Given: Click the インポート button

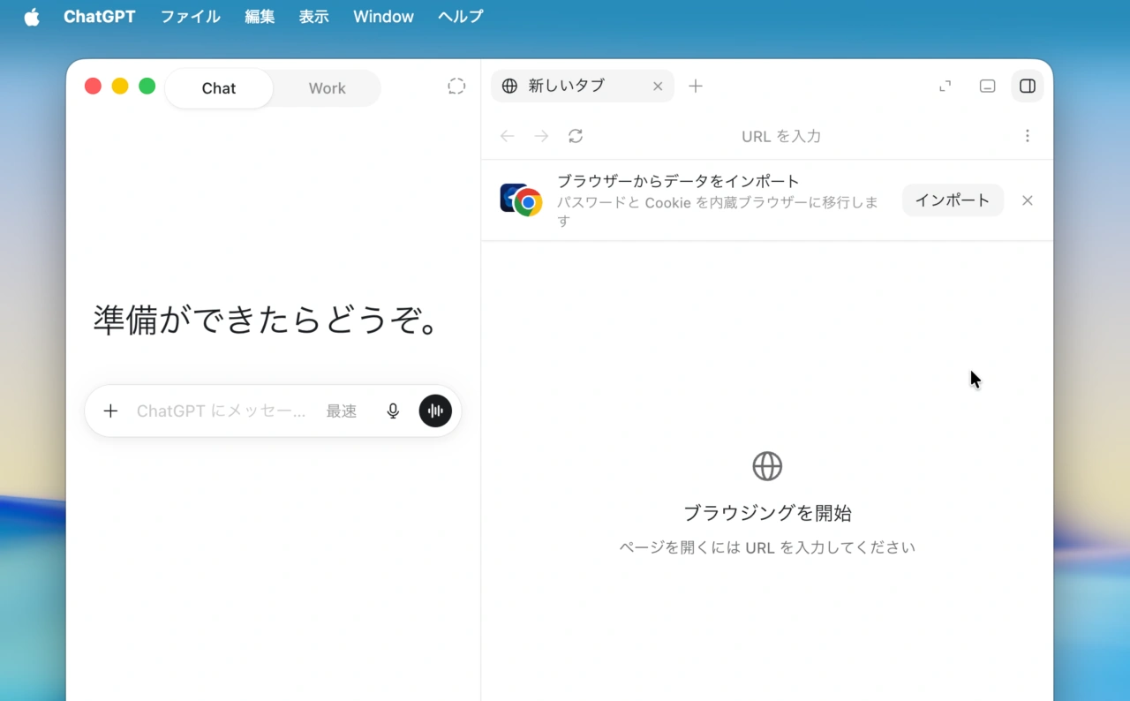Looking at the screenshot, I should (x=953, y=200).
